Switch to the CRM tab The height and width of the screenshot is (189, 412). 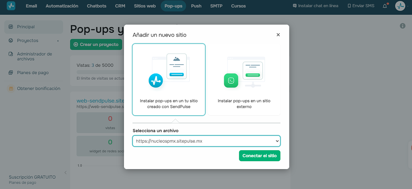pyautogui.click(x=120, y=6)
